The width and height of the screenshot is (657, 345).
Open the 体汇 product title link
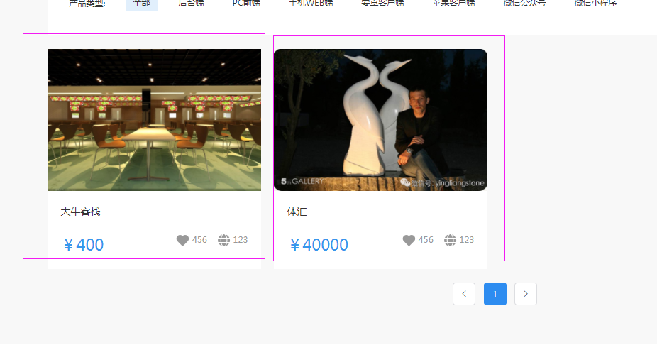tap(297, 212)
